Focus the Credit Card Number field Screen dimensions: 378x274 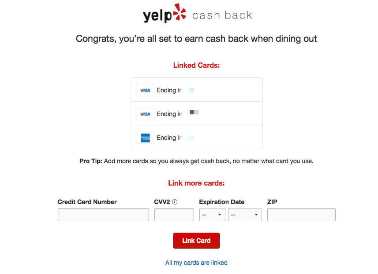pyautogui.click(x=103, y=215)
